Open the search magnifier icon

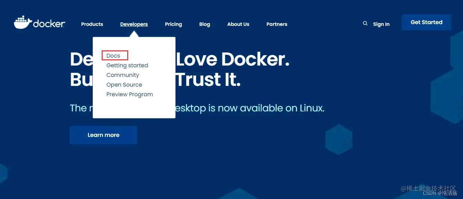pyautogui.click(x=365, y=23)
